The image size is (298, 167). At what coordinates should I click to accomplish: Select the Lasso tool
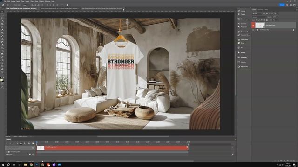[2, 18]
